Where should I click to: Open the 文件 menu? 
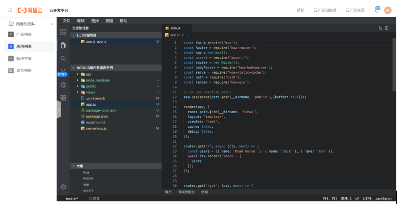66,21
